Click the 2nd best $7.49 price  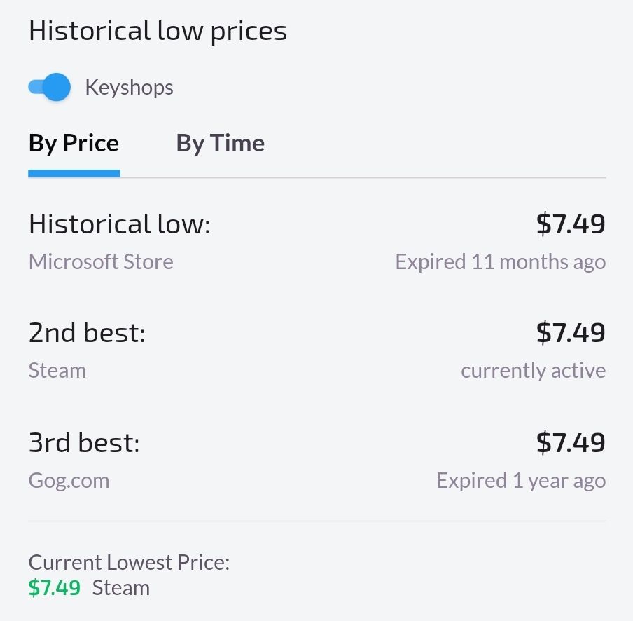point(570,333)
